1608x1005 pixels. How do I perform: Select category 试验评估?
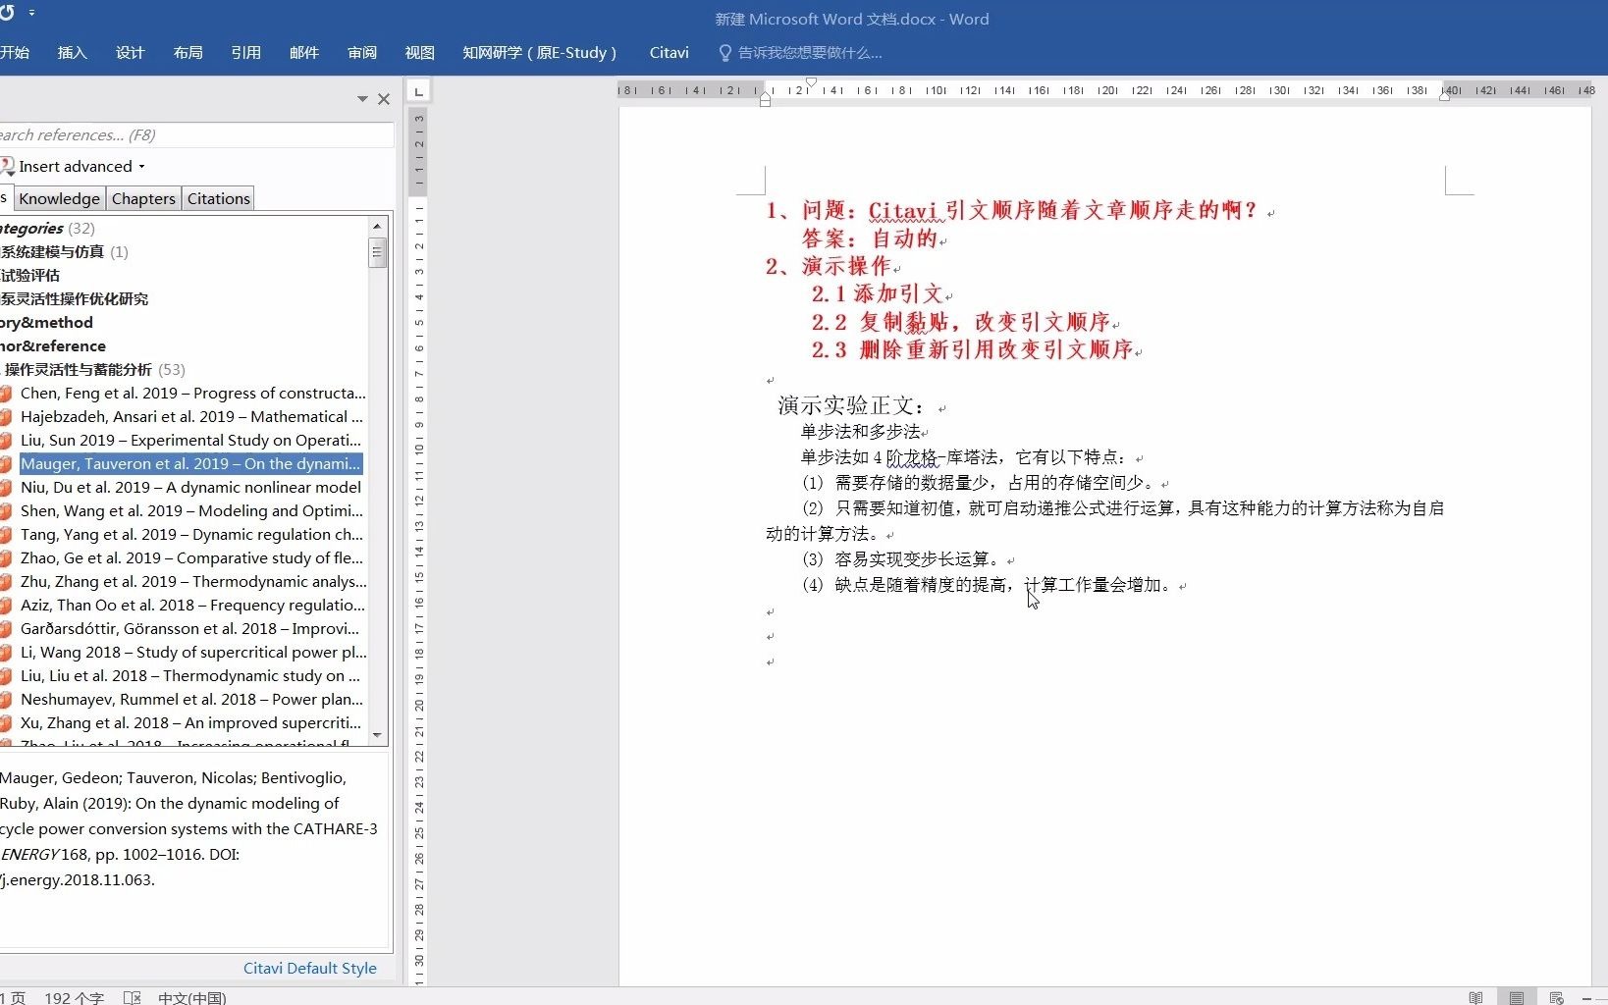[30, 276]
